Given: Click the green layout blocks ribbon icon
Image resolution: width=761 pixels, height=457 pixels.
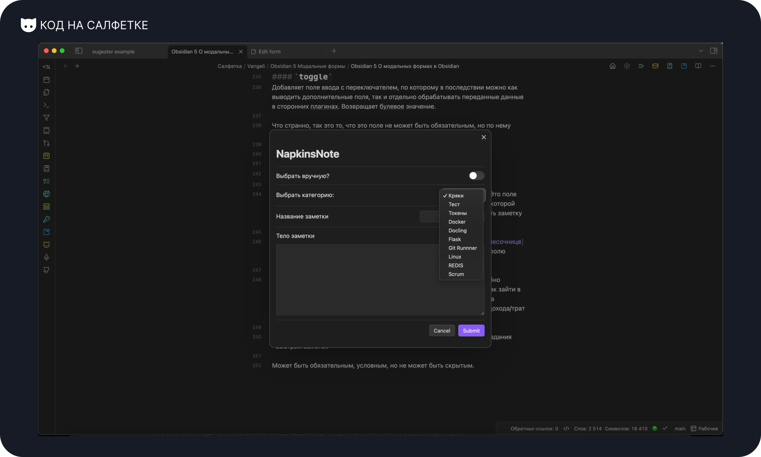Looking at the screenshot, I should (x=46, y=207).
